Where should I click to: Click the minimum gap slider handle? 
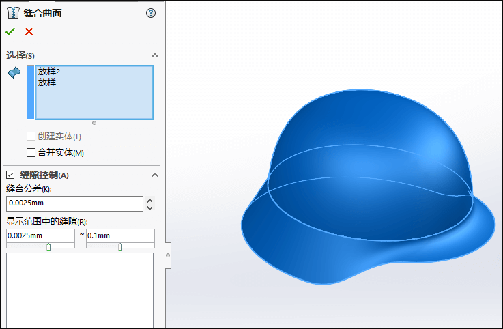tap(48, 247)
